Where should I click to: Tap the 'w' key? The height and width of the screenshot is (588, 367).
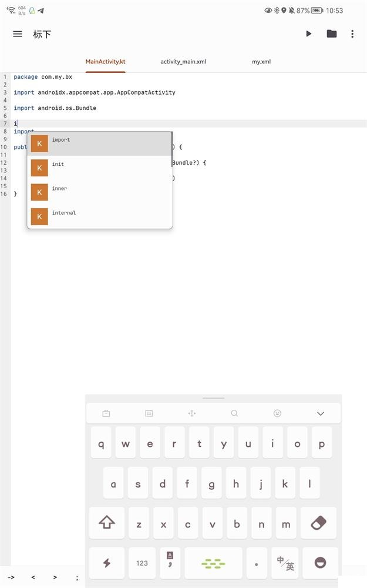[x=126, y=443]
